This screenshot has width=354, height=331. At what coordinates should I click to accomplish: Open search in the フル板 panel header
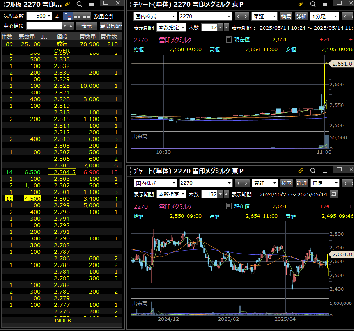point(79,4)
